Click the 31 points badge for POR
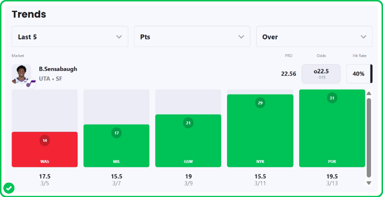Screen dimensions: 383x197 point(332,98)
